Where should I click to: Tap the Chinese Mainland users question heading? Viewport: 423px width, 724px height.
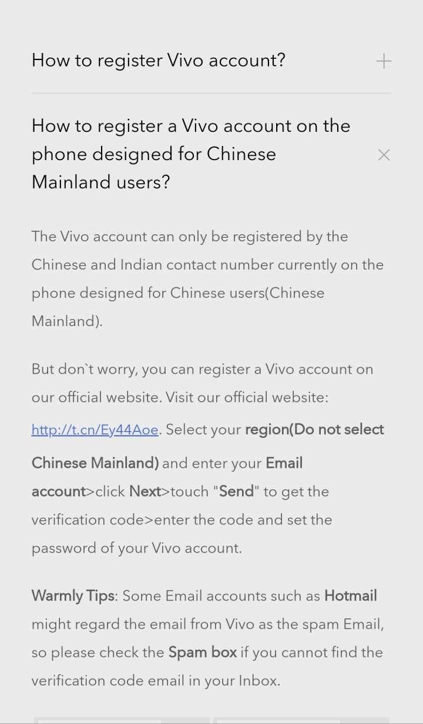click(x=191, y=154)
